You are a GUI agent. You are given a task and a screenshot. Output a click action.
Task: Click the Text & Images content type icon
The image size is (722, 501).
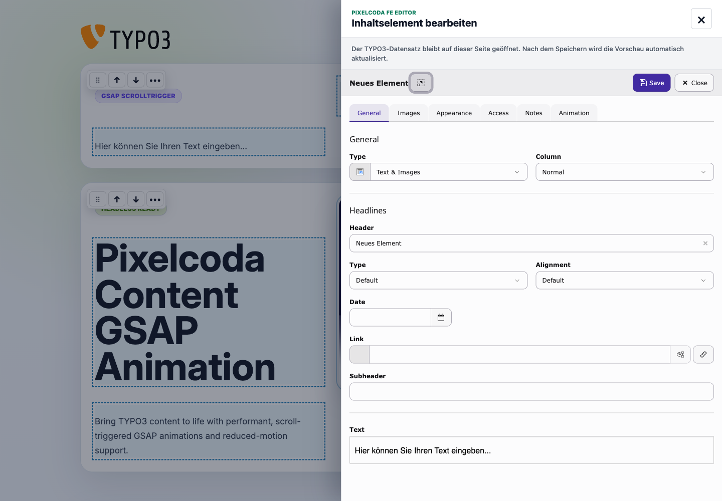click(x=360, y=172)
